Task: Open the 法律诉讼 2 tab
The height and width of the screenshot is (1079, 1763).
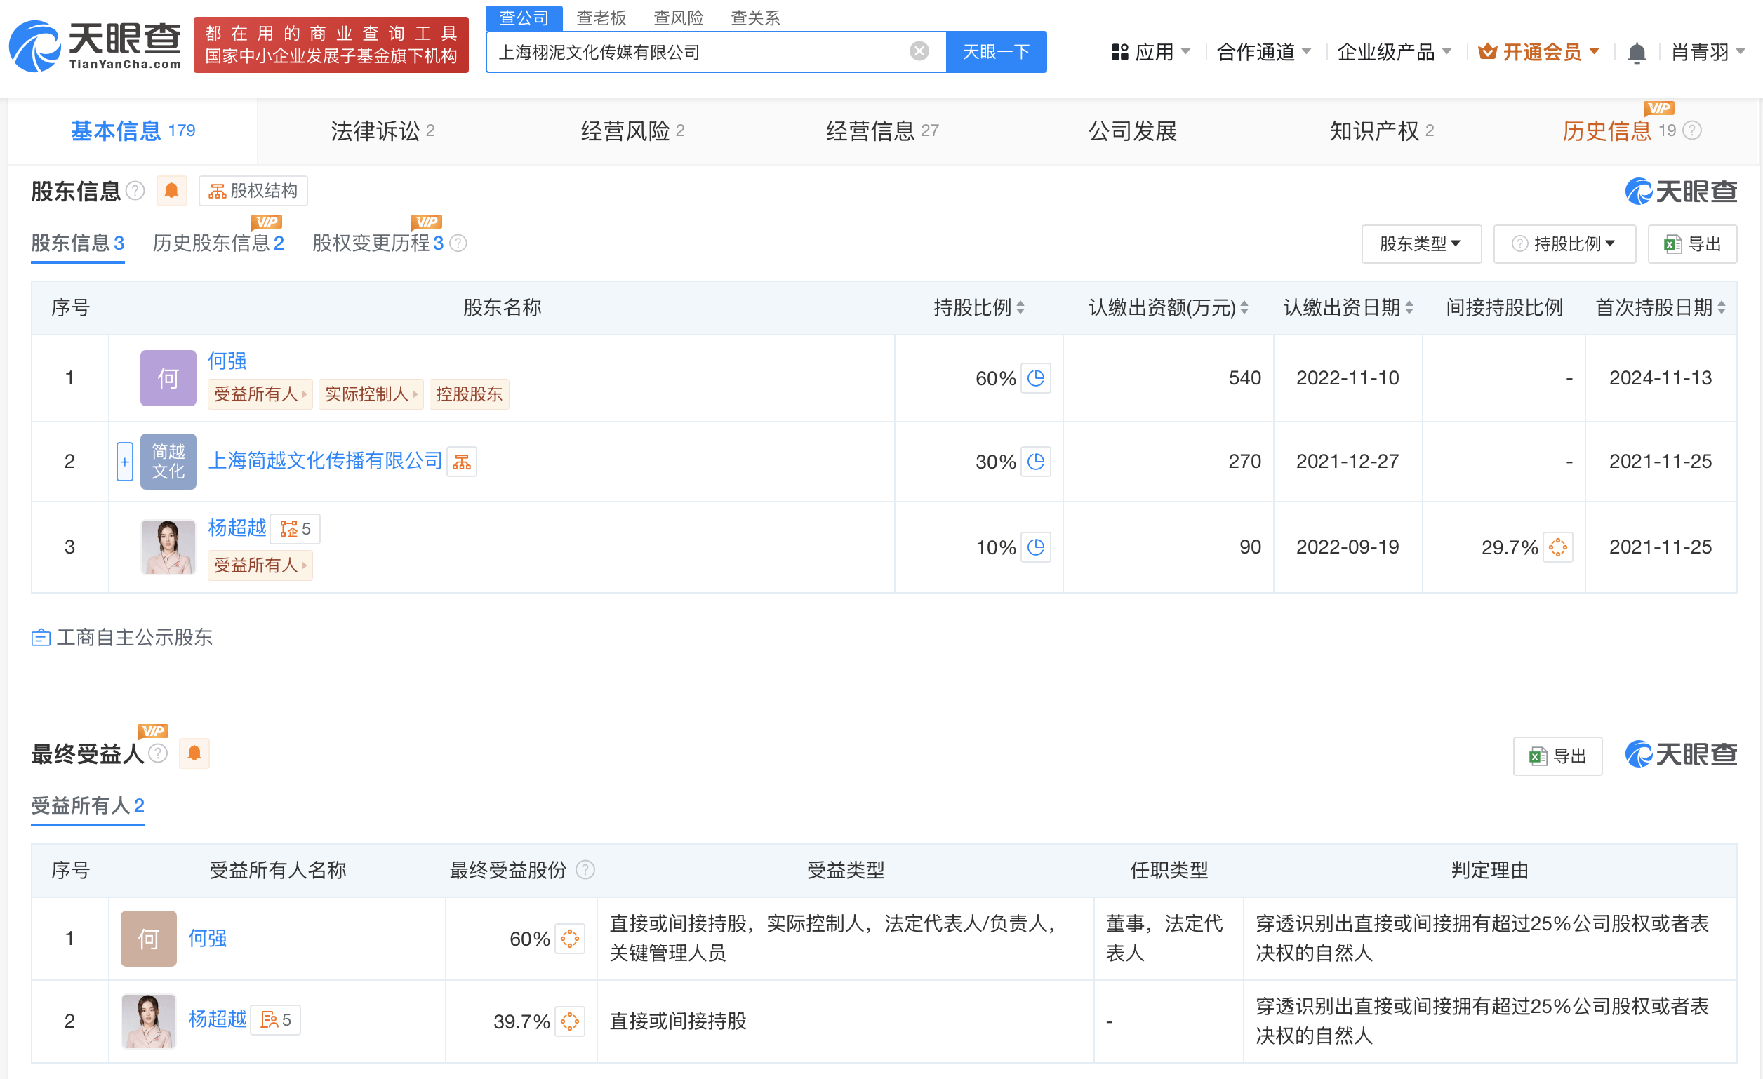Action: tap(382, 131)
